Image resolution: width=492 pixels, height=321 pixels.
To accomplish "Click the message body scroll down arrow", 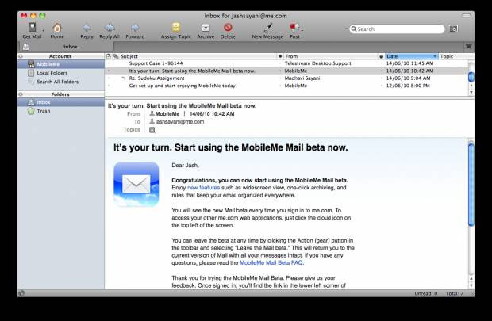I will [x=471, y=285].
